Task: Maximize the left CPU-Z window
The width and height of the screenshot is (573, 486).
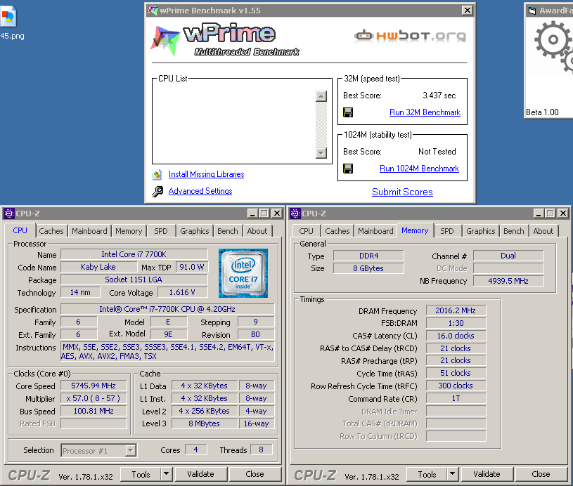Action: point(264,214)
